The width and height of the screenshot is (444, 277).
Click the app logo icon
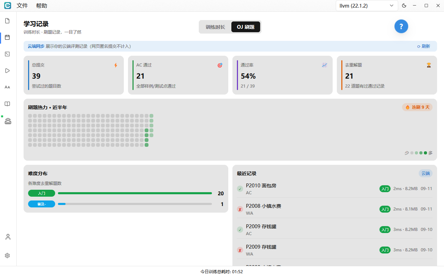coord(8,6)
